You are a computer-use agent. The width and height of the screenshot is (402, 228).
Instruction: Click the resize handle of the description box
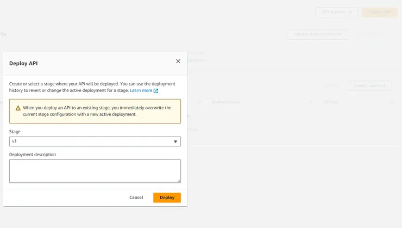179,181
